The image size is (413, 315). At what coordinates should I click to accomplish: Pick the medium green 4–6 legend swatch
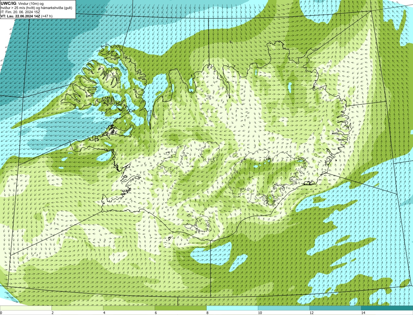point(129,308)
